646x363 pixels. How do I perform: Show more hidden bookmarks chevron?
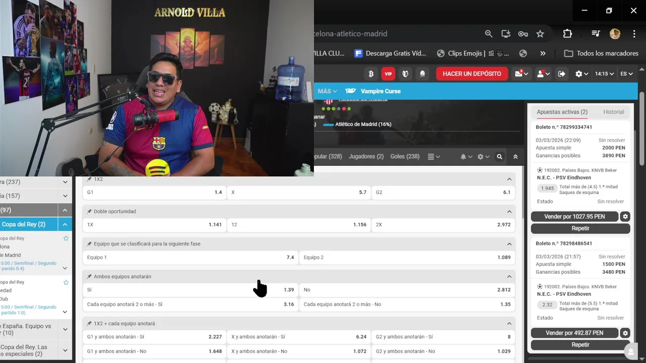pos(543,53)
